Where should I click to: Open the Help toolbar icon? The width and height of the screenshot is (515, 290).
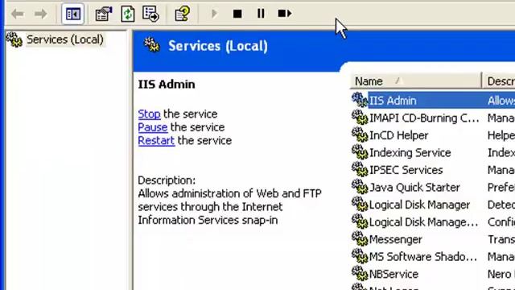183,14
